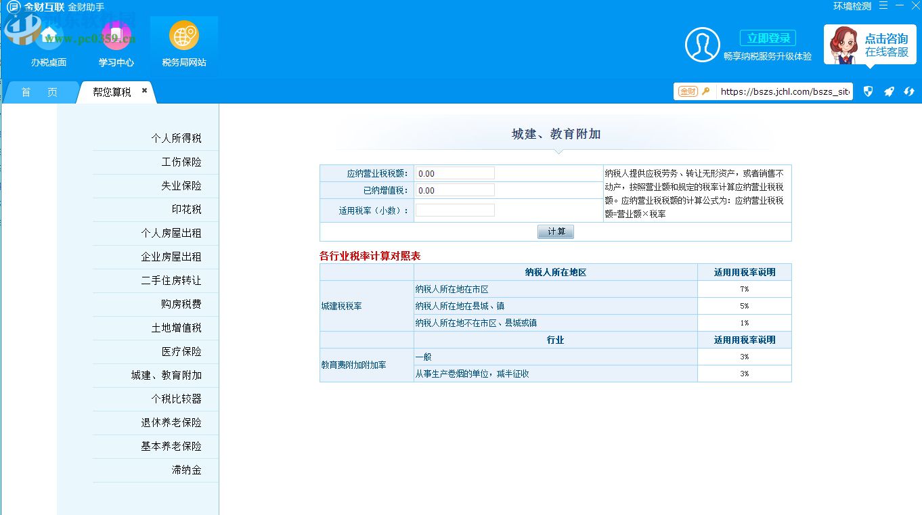
Task: Click the 适用税率 input field
Action: [455, 210]
